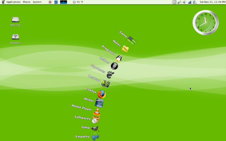The height and width of the screenshot is (141, 226).
Task: Open the Shortcuts GNOME foot icon
Action: click(x=110, y=75)
